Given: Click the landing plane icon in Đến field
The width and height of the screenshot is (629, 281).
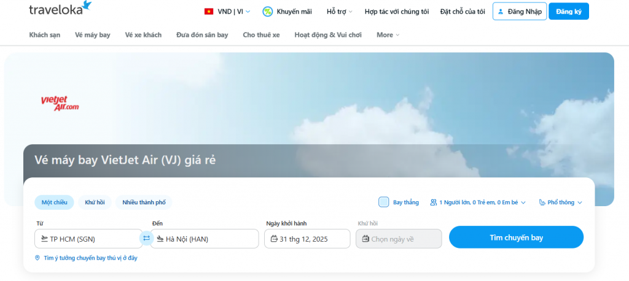Looking at the screenshot, I should pyautogui.click(x=160, y=239).
